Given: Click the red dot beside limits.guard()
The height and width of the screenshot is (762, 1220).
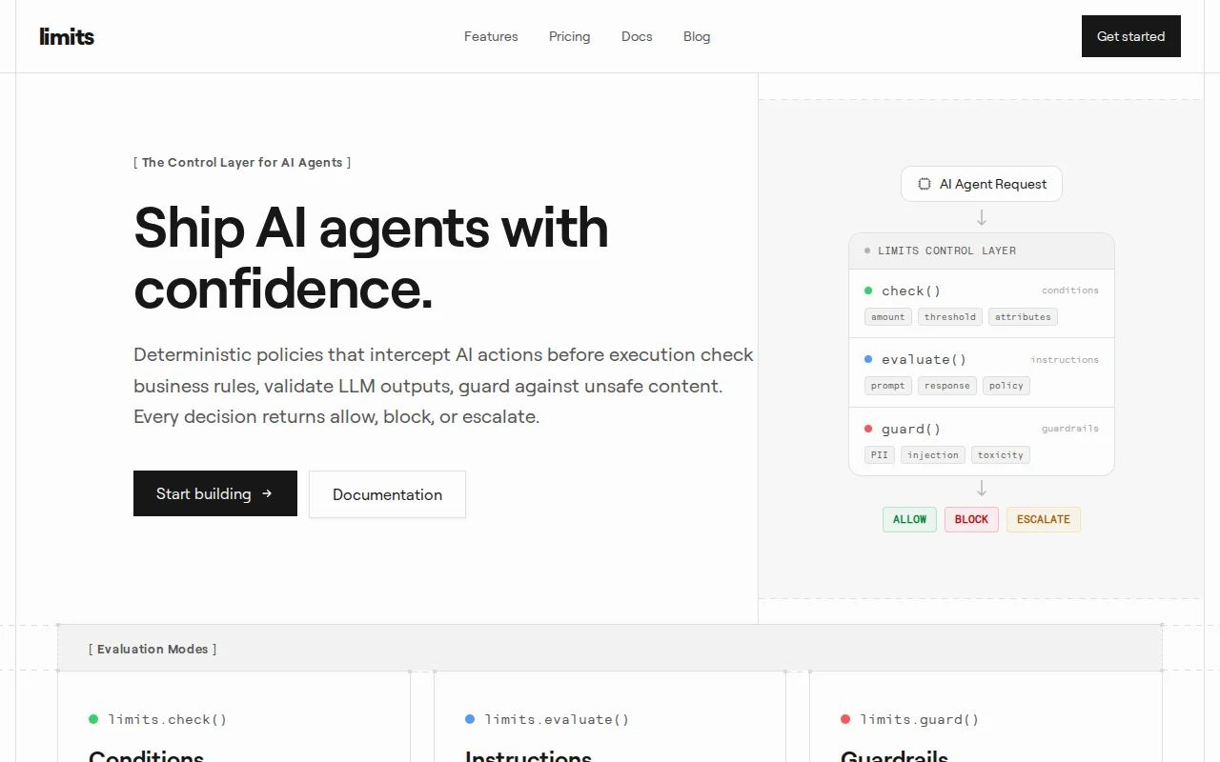Looking at the screenshot, I should [845, 719].
